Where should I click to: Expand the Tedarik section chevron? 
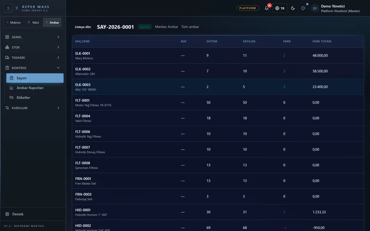click(x=58, y=58)
